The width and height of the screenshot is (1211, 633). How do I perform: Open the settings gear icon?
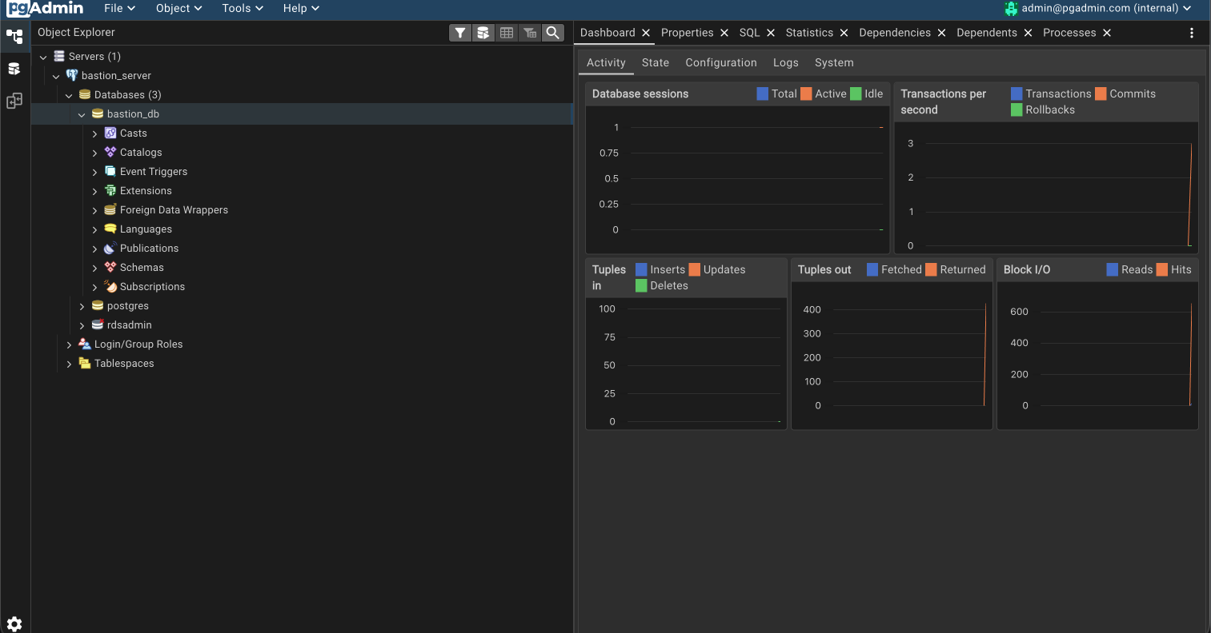click(14, 624)
